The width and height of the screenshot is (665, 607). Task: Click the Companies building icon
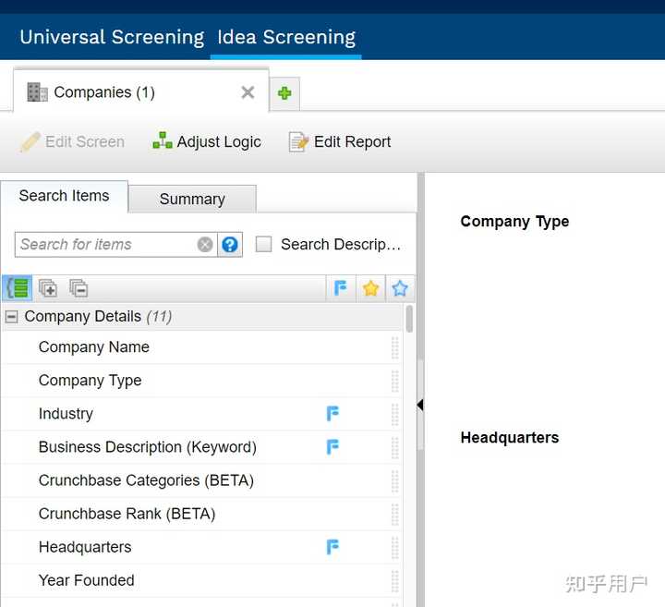coord(37,92)
